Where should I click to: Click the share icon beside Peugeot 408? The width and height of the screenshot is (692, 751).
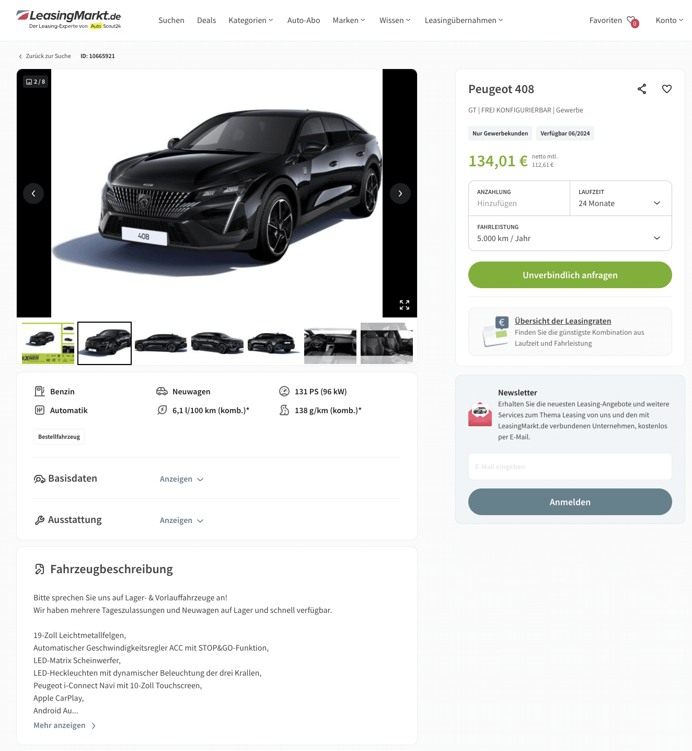click(x=642, y=89)
